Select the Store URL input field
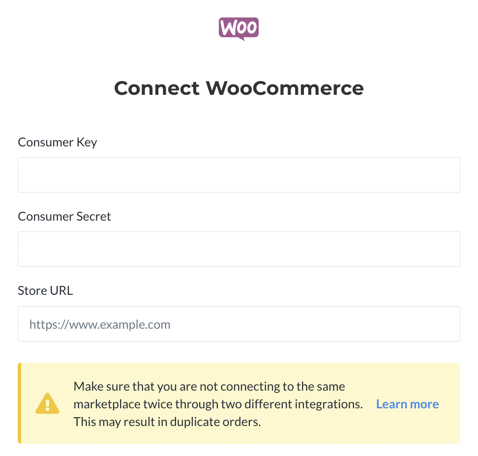Viewport: 478px width, 456px height. (239, 324)
